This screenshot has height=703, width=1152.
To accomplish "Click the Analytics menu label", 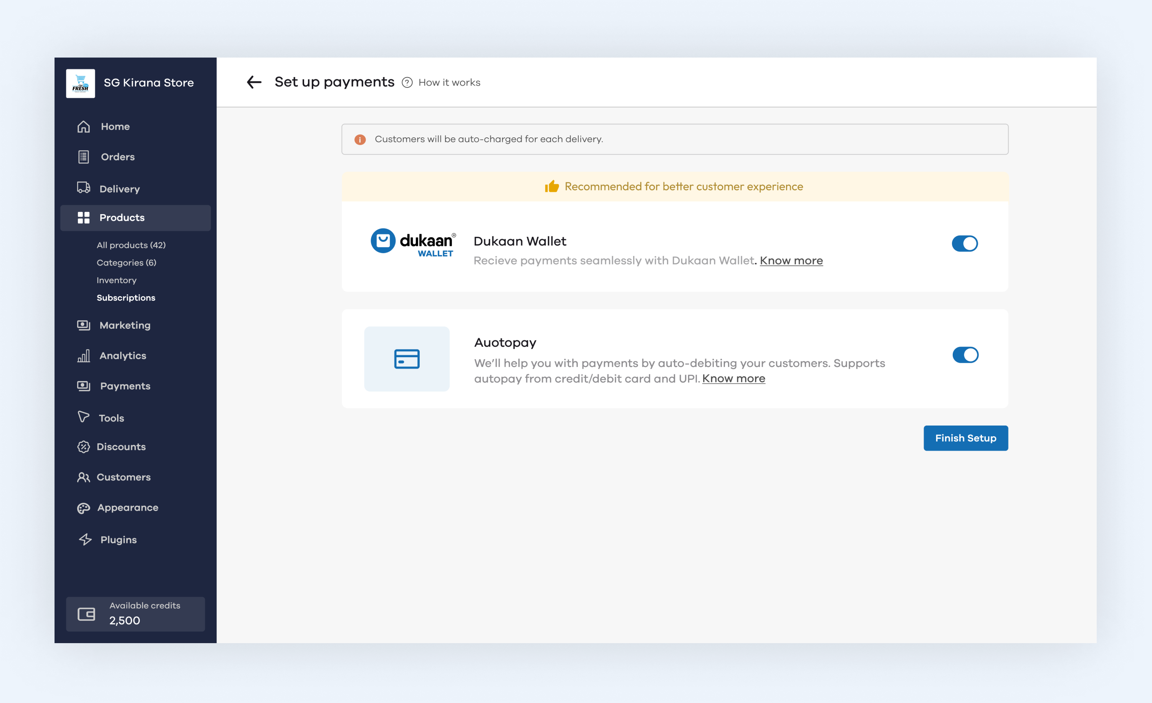I will 123,356.
